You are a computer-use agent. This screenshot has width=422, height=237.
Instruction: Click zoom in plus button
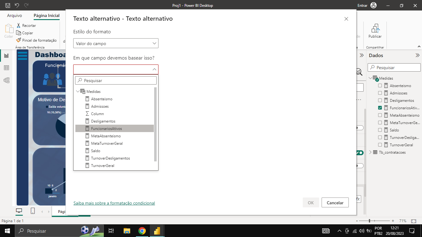pyautogui.click(x=393, y=221)
